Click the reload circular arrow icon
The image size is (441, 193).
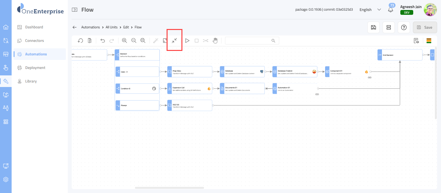[80, 41]
